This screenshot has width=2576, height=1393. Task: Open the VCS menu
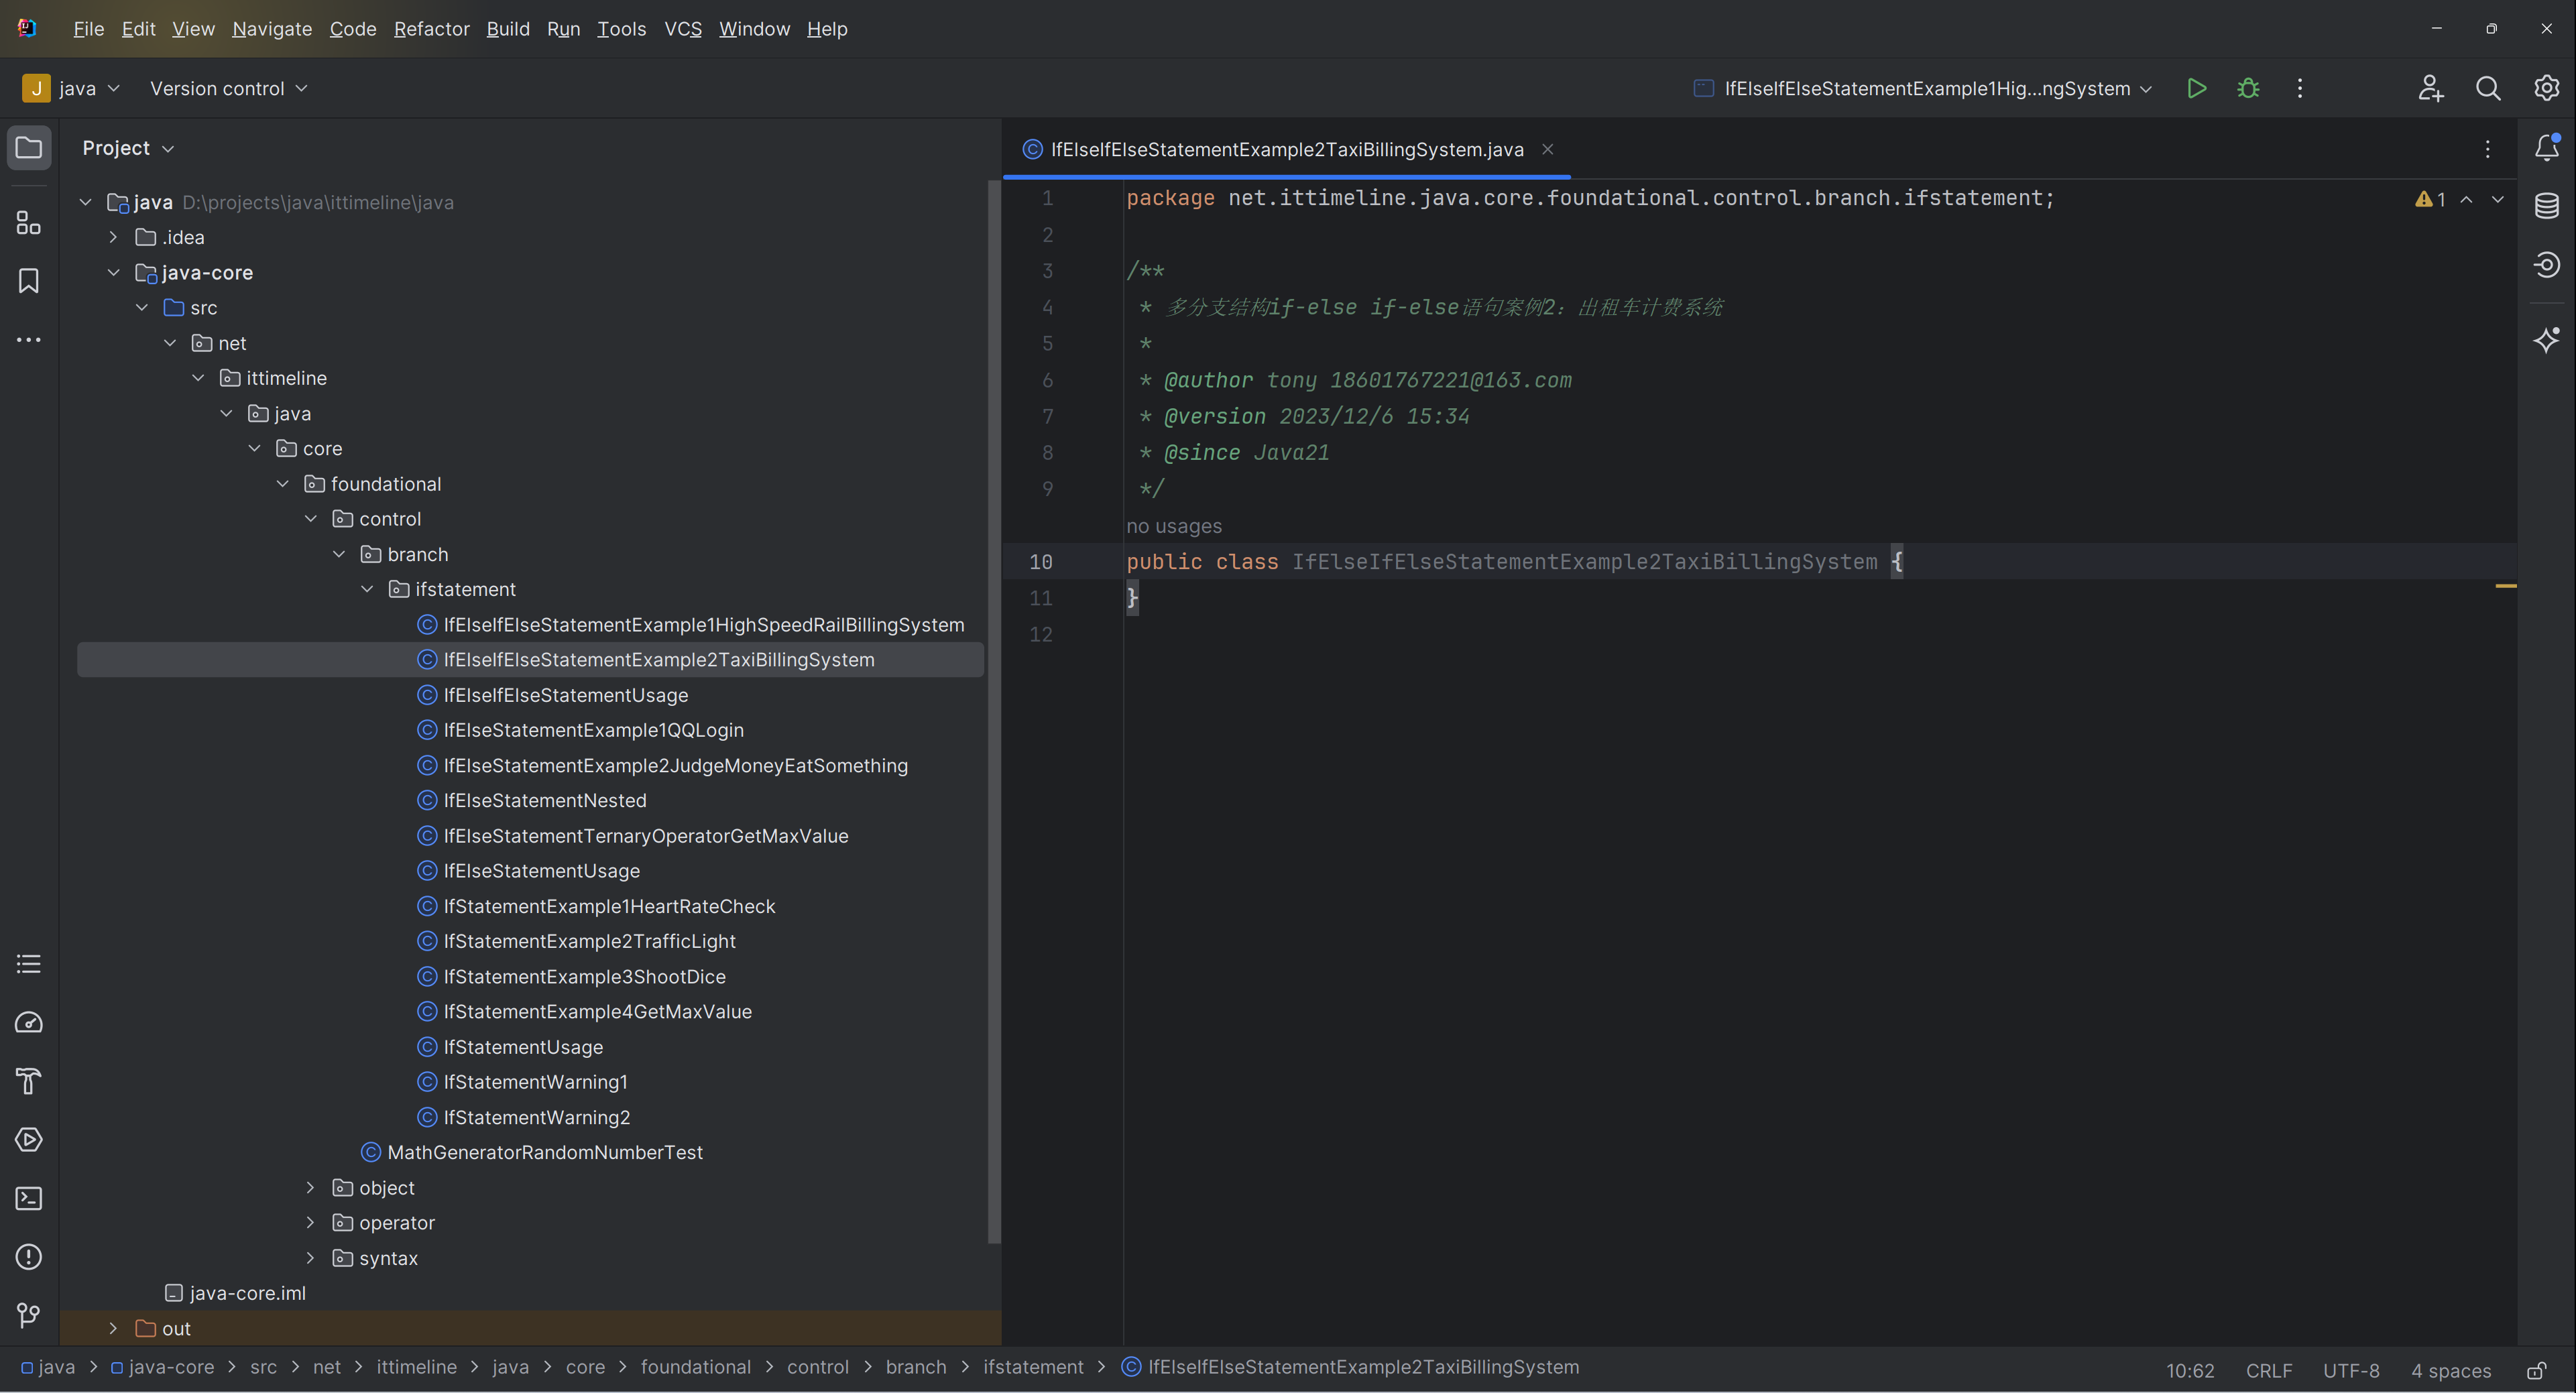pyautogui.click(x=683, y=29)
